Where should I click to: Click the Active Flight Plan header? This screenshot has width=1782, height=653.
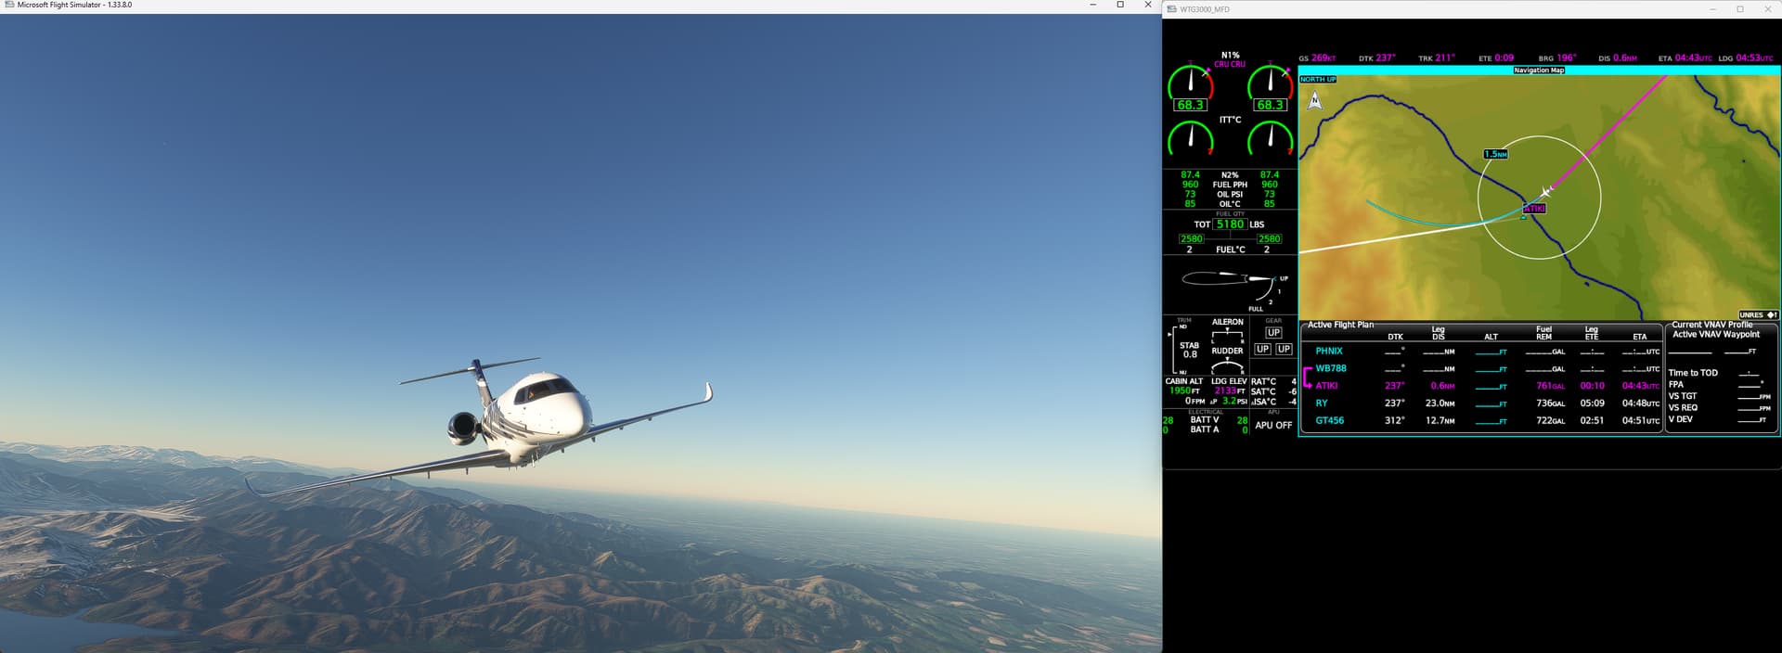1340,325
